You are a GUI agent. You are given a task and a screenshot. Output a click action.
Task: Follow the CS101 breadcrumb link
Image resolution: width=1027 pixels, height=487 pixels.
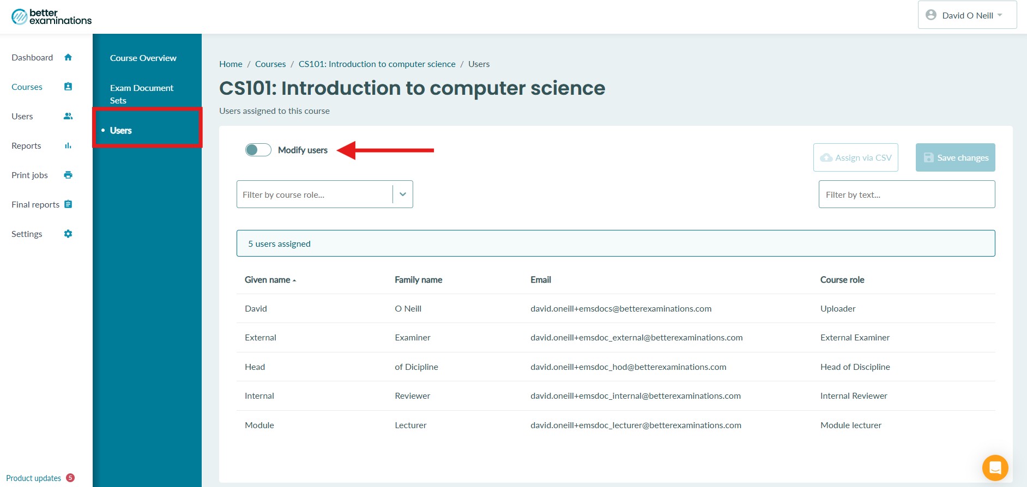(377, 64)
